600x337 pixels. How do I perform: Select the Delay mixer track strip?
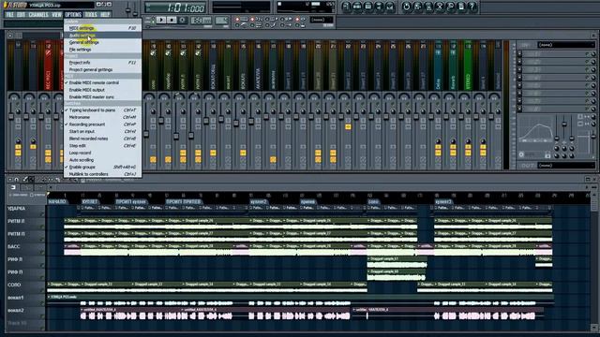(438, 65)
